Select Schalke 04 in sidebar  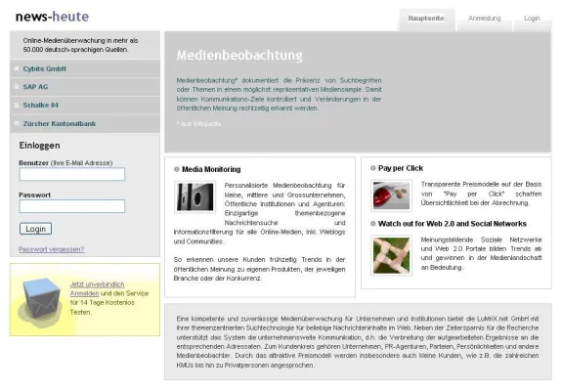point(40,106)
